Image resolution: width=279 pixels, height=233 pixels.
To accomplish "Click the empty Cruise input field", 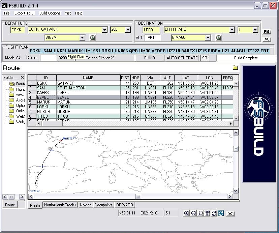I will (x=48, y=58).
